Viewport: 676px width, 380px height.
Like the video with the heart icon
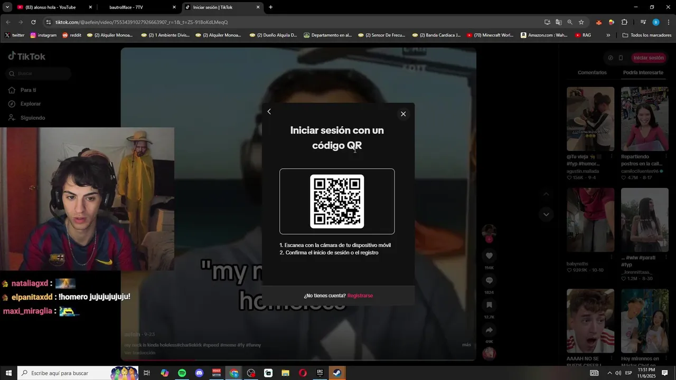tap(489, 256)
